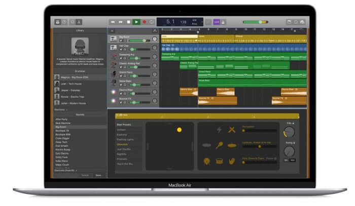Viewport: 355px width, 206px height.
Task: Click the tempo value 128
Action: tap(183, 22)
